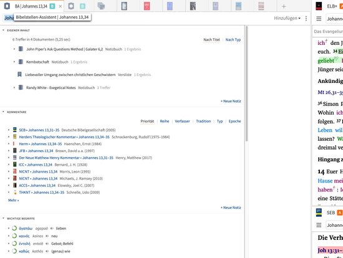Add a new tab with the plus button
343x258 pixels.
click(x=284, y=6)
